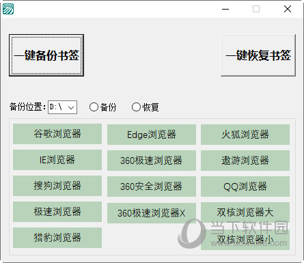Pick the 360极速浏览器 button
This screenshot has width=304, height=263.
[x=152, y=161]
